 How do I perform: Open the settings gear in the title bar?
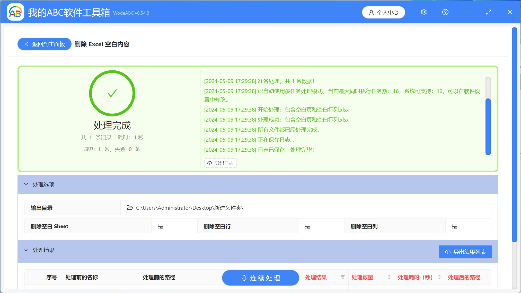click(x=423, y=12)
